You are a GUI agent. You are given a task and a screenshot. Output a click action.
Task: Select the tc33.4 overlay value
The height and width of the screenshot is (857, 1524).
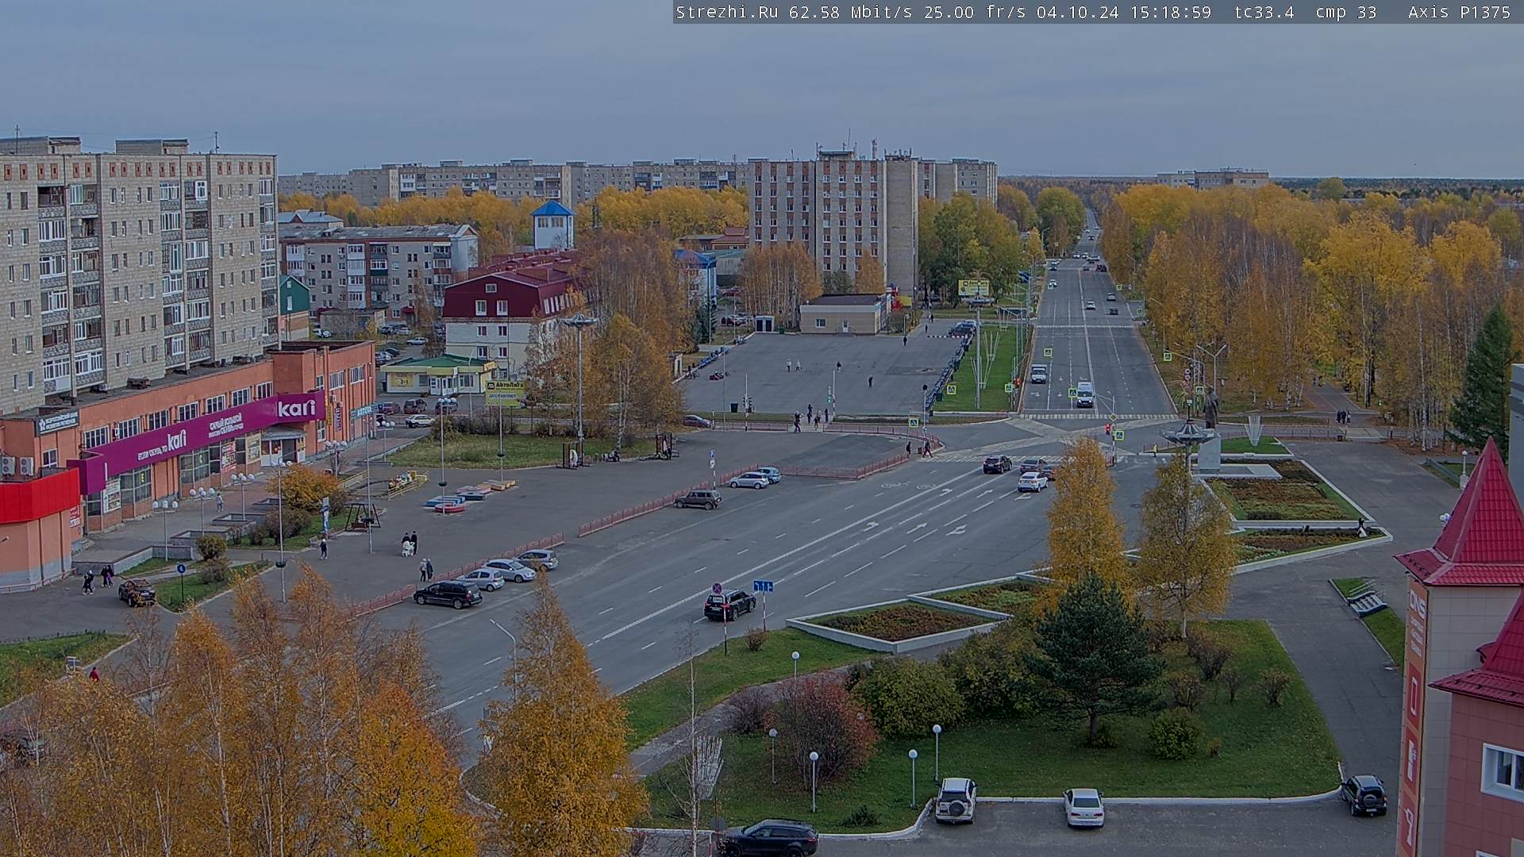pyautogui.click(x=1264, y=12)
